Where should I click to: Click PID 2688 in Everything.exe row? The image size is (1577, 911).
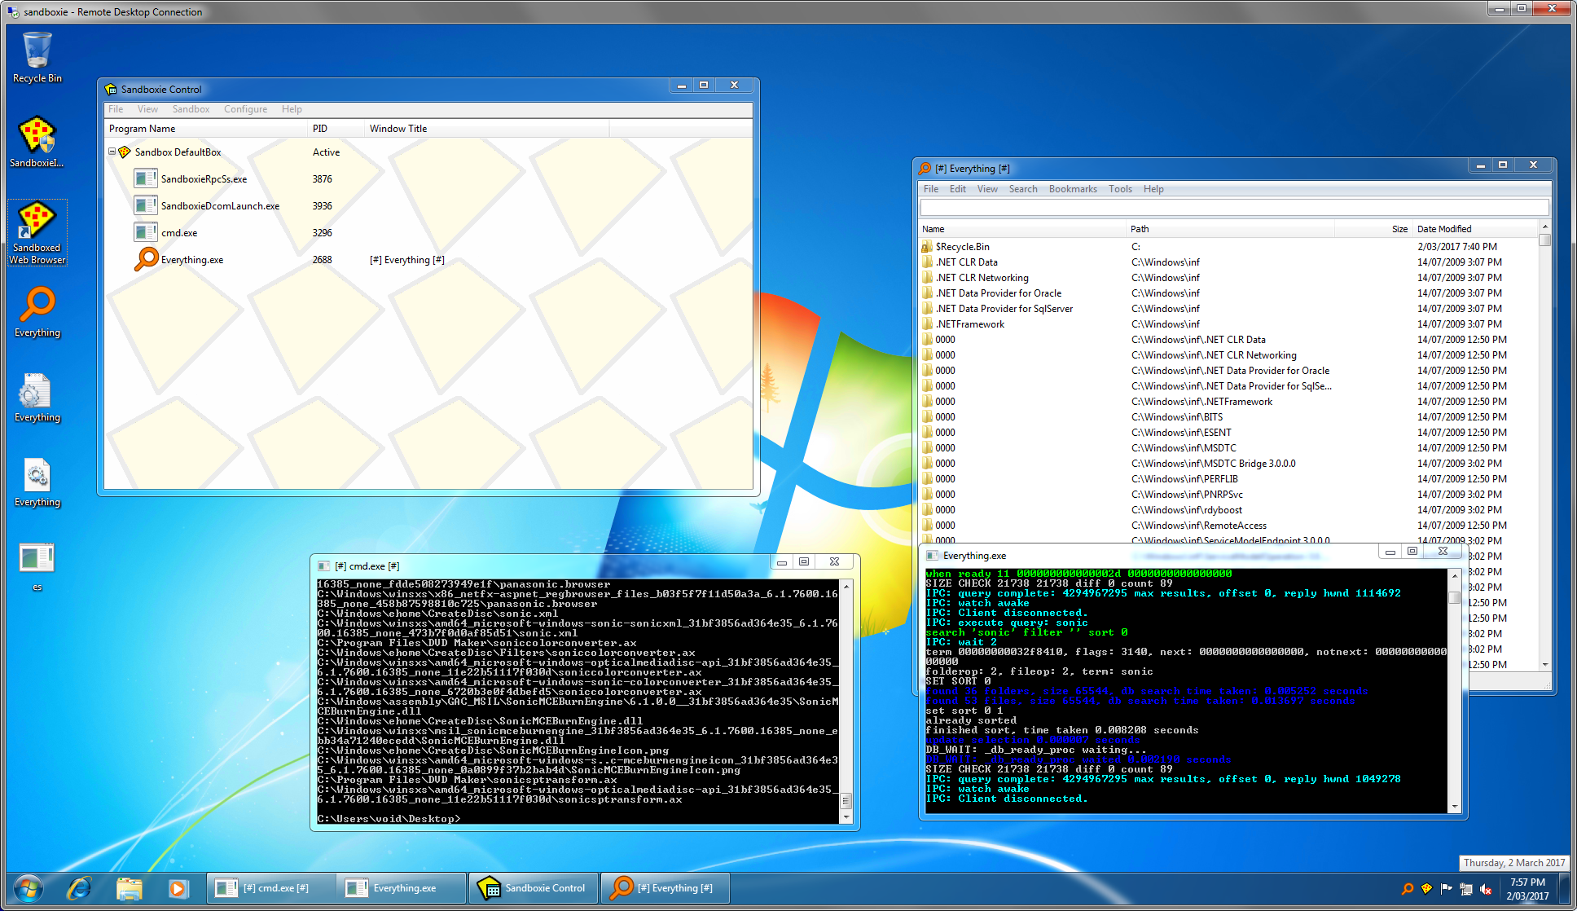323,260
